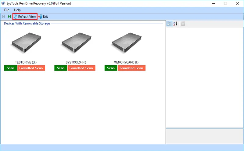Run Formatted Scan on MEMORYCARD (I:)
Viewport: 244px width, 151px height.
point(131,68)
